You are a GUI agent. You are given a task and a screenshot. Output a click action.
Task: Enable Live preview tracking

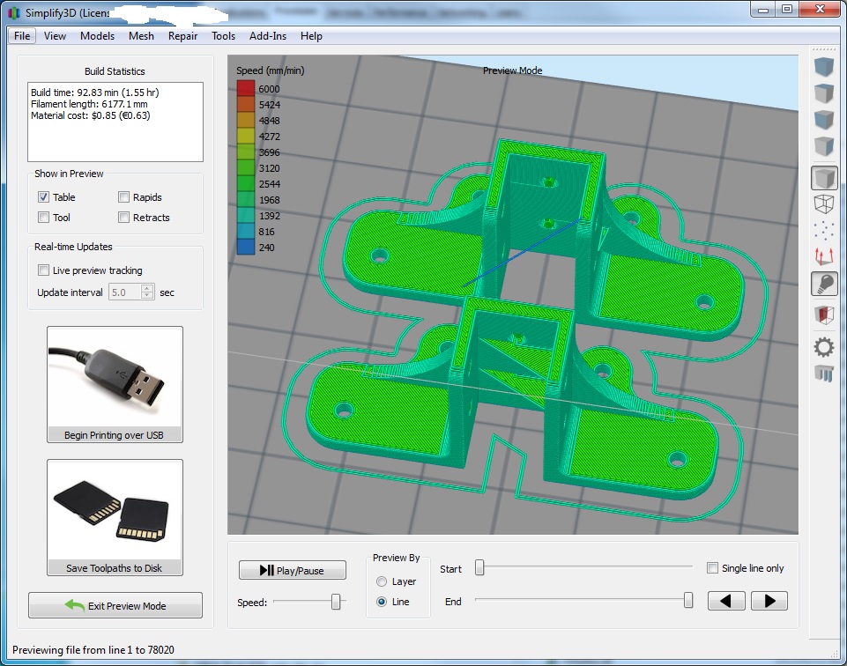[44, 270]
